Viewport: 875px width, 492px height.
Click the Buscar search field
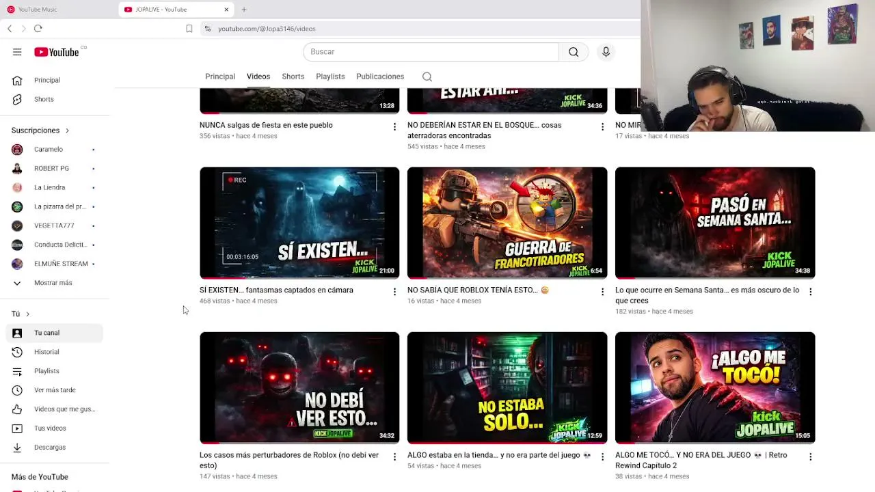[431, 52]
